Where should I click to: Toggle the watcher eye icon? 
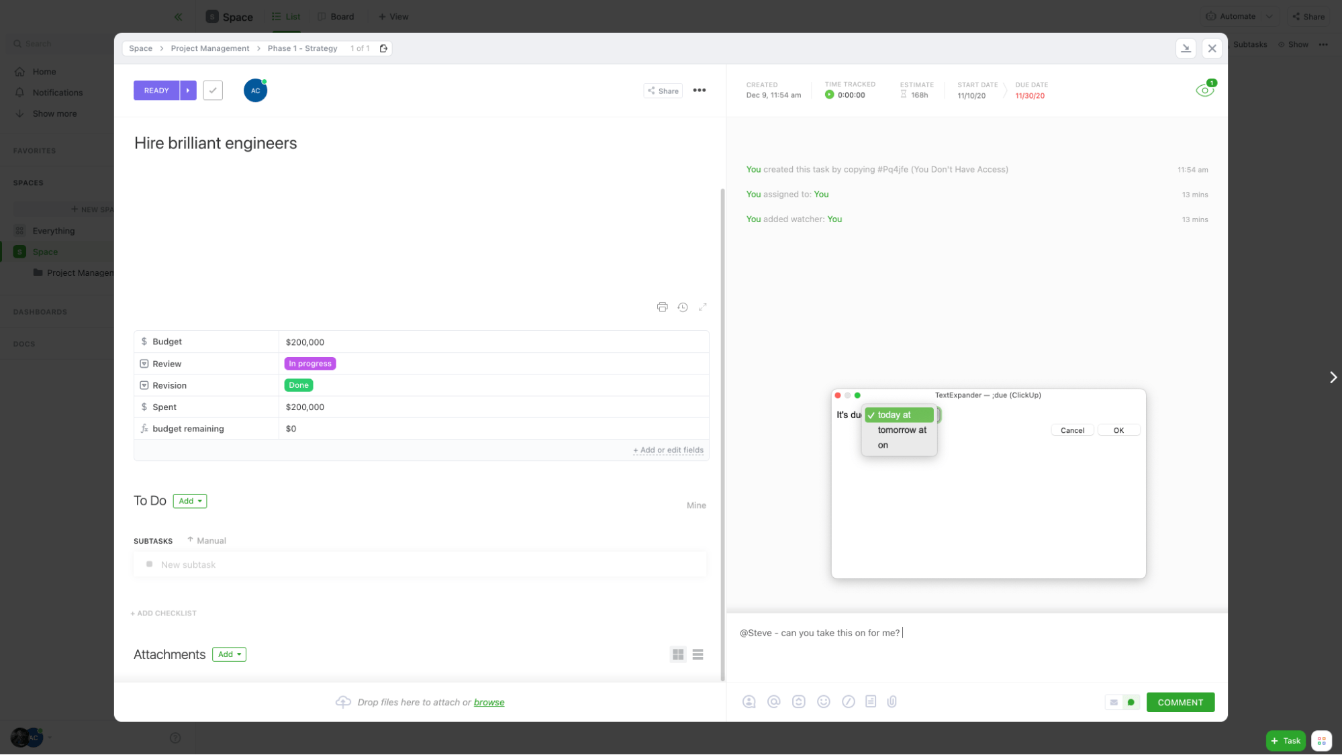pos(1204,91)
